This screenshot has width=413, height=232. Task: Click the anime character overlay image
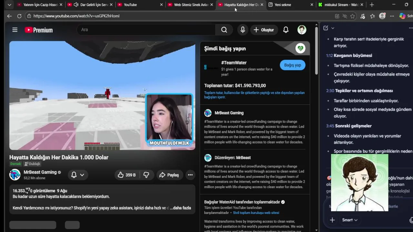tap(360, 183)
